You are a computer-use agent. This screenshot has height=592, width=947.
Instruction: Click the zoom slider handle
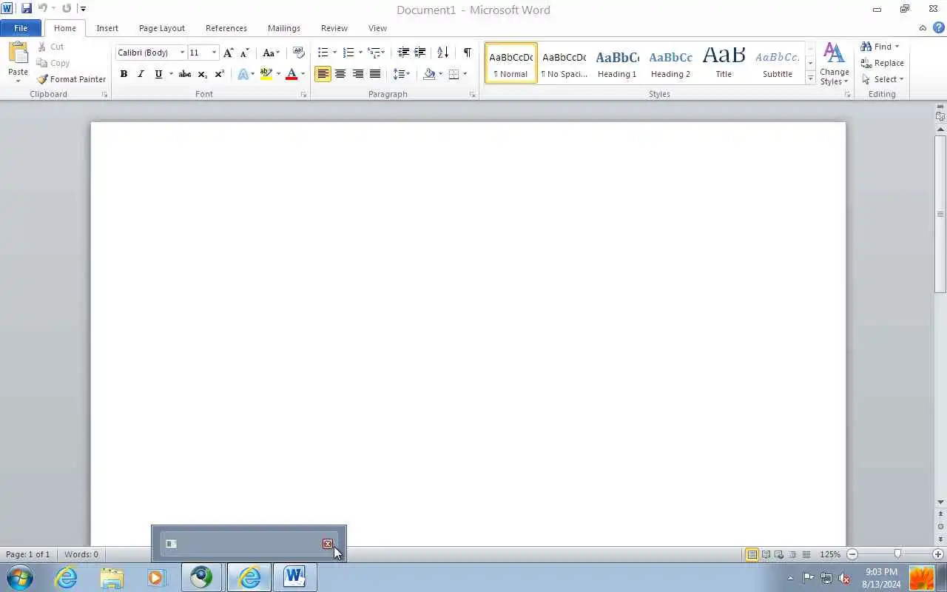point(897,554)
